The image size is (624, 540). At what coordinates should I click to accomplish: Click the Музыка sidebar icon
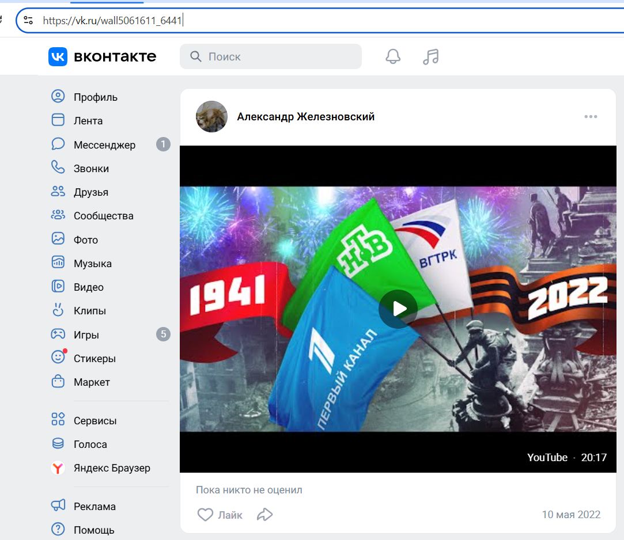58,263
